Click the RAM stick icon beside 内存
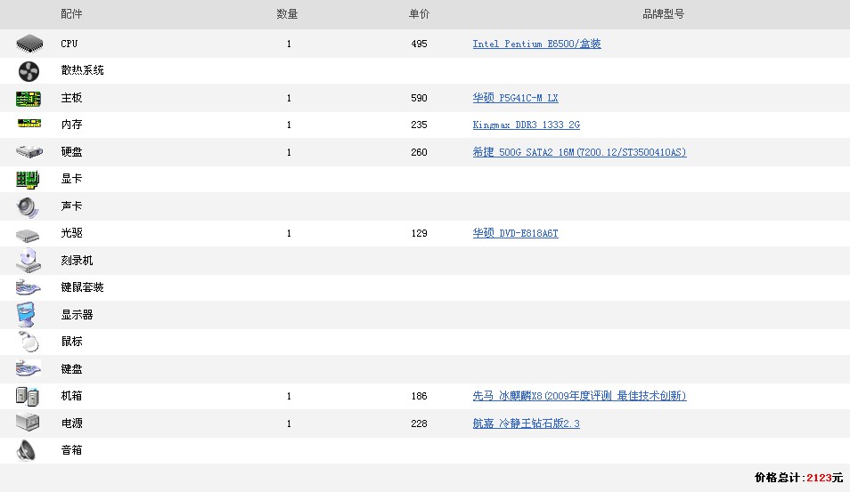 click(x=29, y=124)
